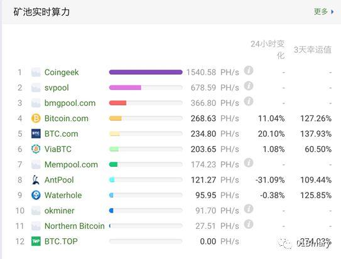Click the info icon in Northern Bitcoin row
The height and width of the screenshot is (259, 341).
249,225
